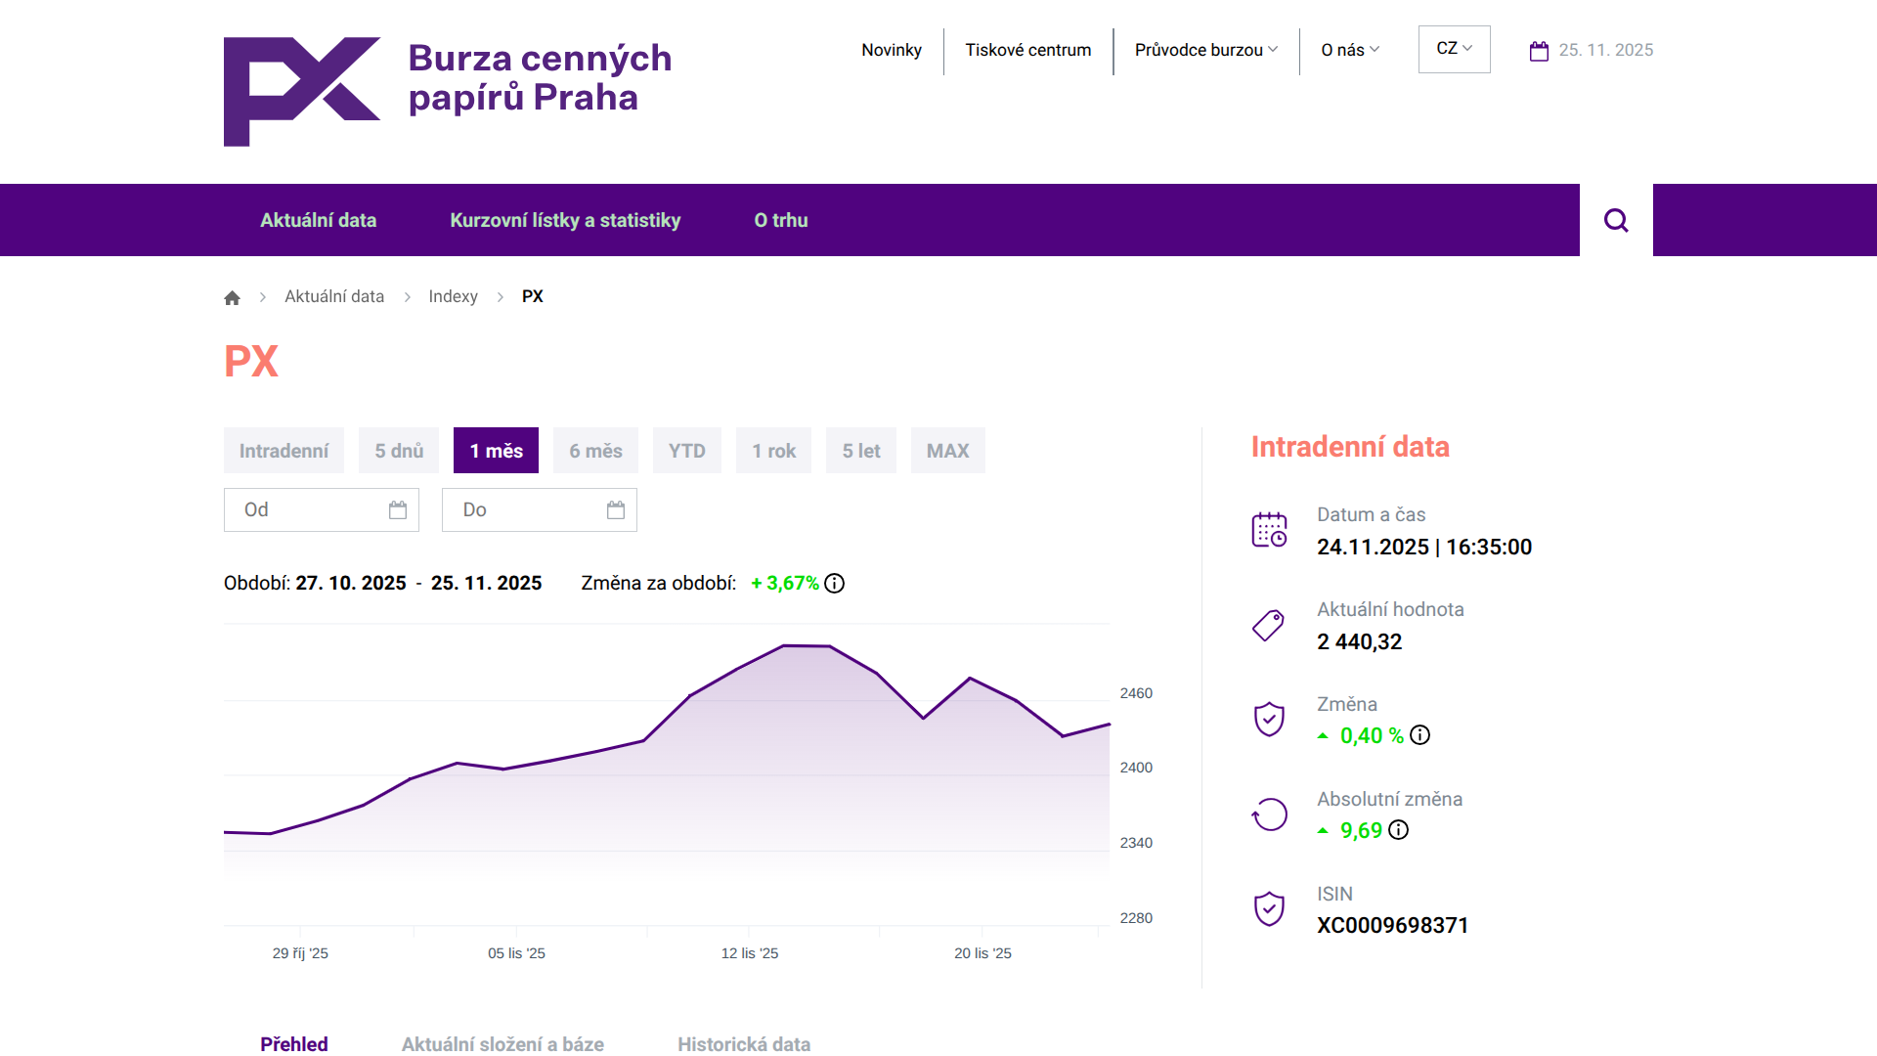The image size is (1877, 1056).
Task: Select the 6 měs chart period
Action: click(595, 451)
